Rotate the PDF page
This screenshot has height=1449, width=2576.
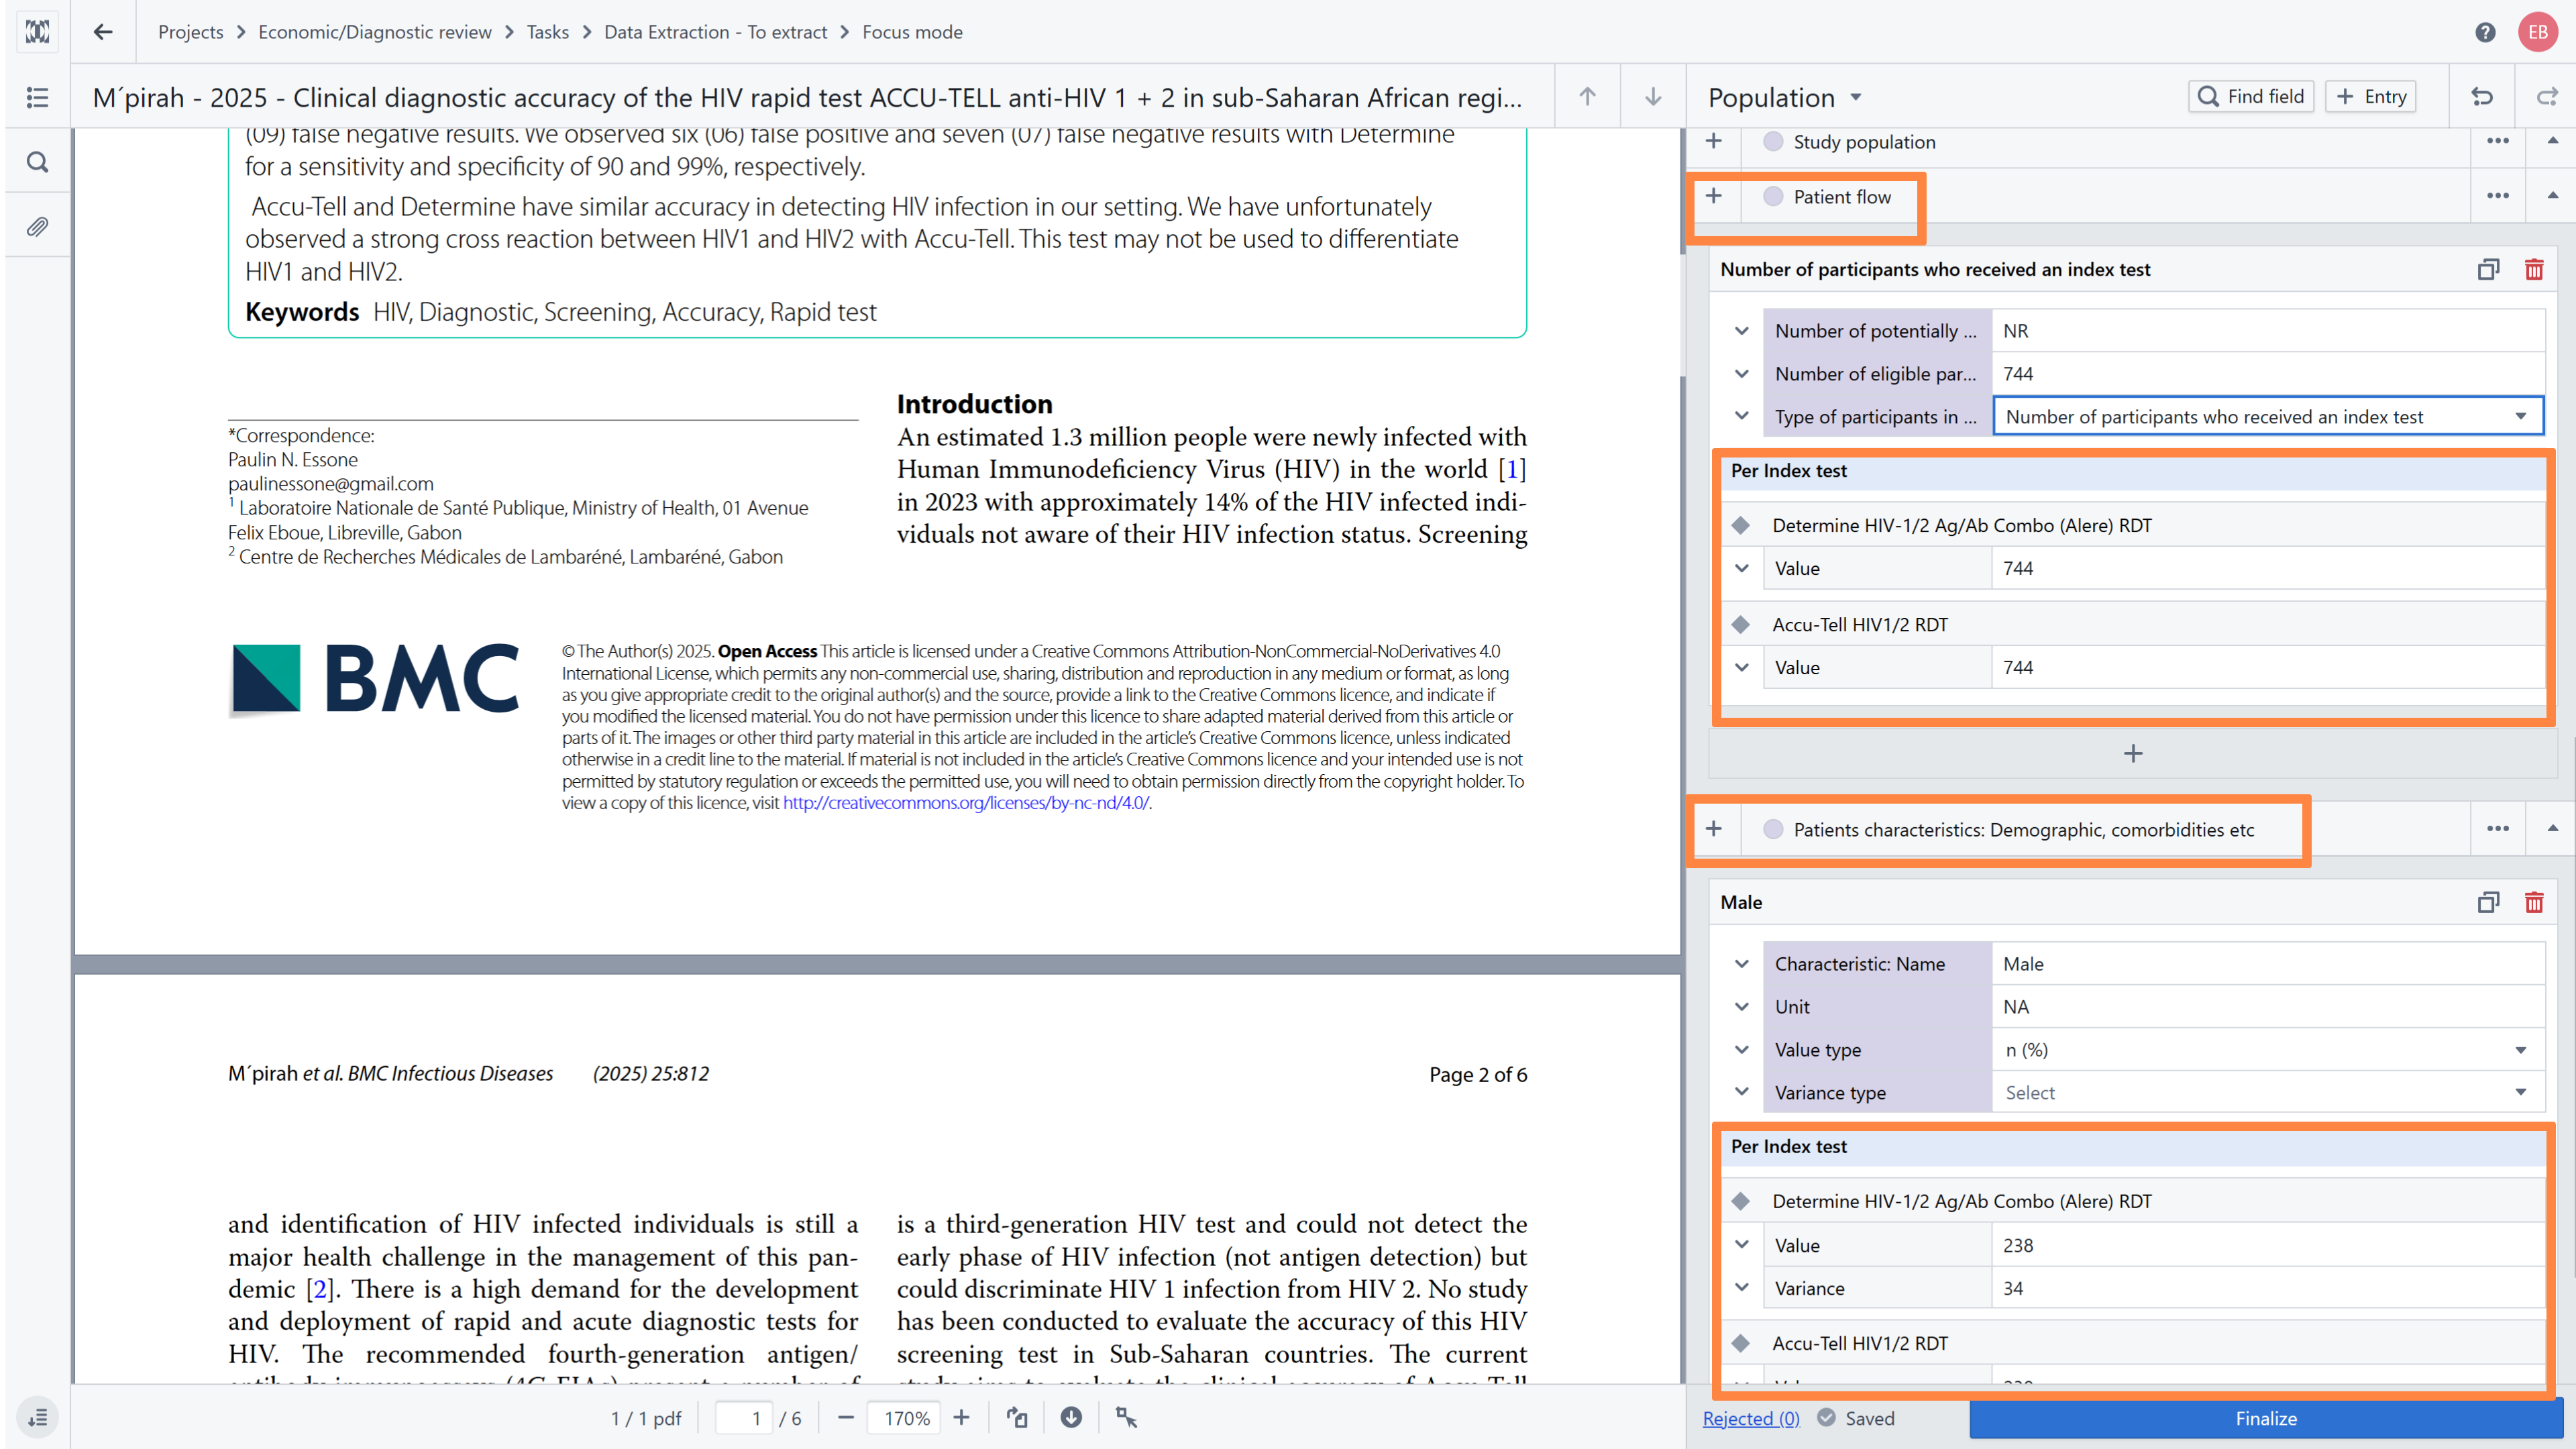[x=1017, y=1417]
